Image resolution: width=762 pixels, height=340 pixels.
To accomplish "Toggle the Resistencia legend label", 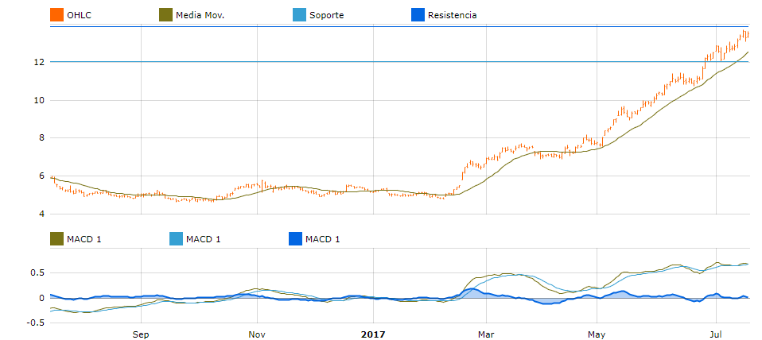I will (452, 15).
